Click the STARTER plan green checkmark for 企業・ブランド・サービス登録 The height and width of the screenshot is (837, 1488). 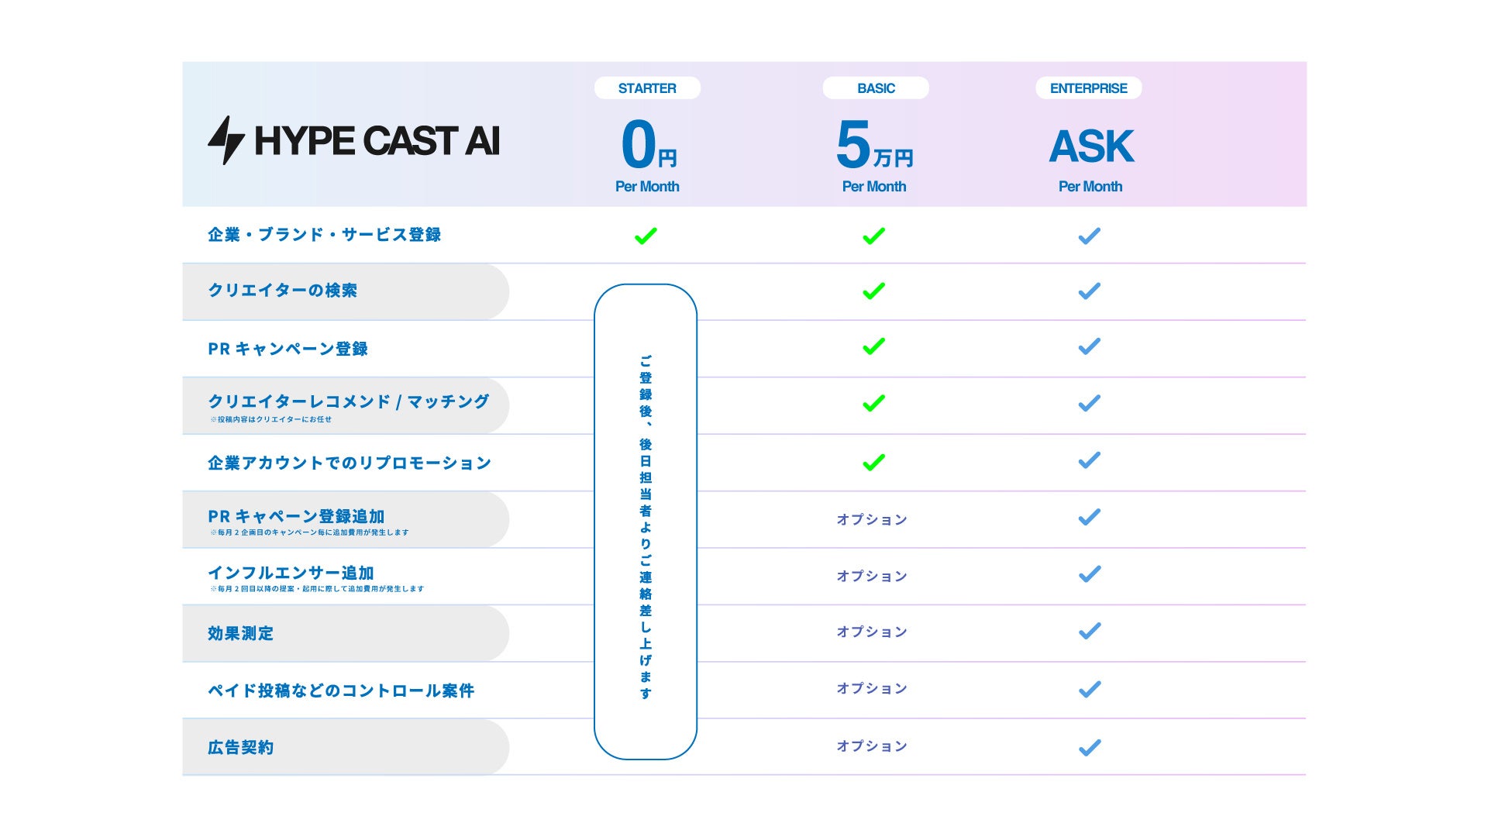tap(646, 236)
